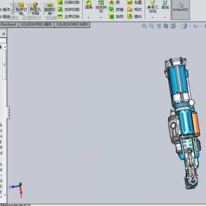Select the Linear Pattern (线性阵列) tool

(x=101, y=6)
